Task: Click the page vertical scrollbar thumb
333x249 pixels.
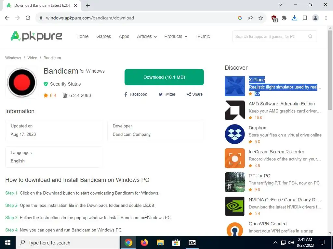Action: [330, 70]
